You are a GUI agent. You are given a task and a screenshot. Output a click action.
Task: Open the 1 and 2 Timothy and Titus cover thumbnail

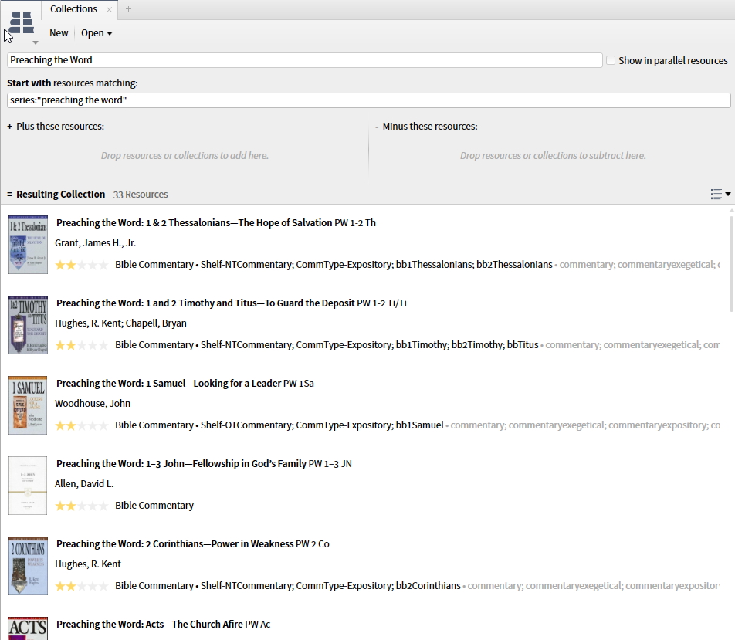click(28, 325)
